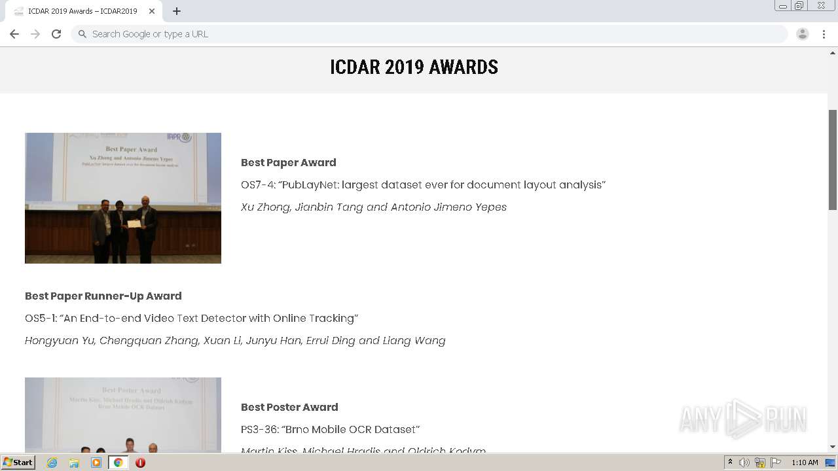Click the Xu Zhong authors line
838x471 pixels.
[x=374, y=207]
